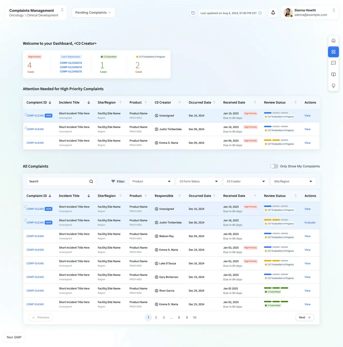Open first COMP-012345678 in Last 3 Submissions
Viewport: 343px width, 347px height.
coord(71,63)
